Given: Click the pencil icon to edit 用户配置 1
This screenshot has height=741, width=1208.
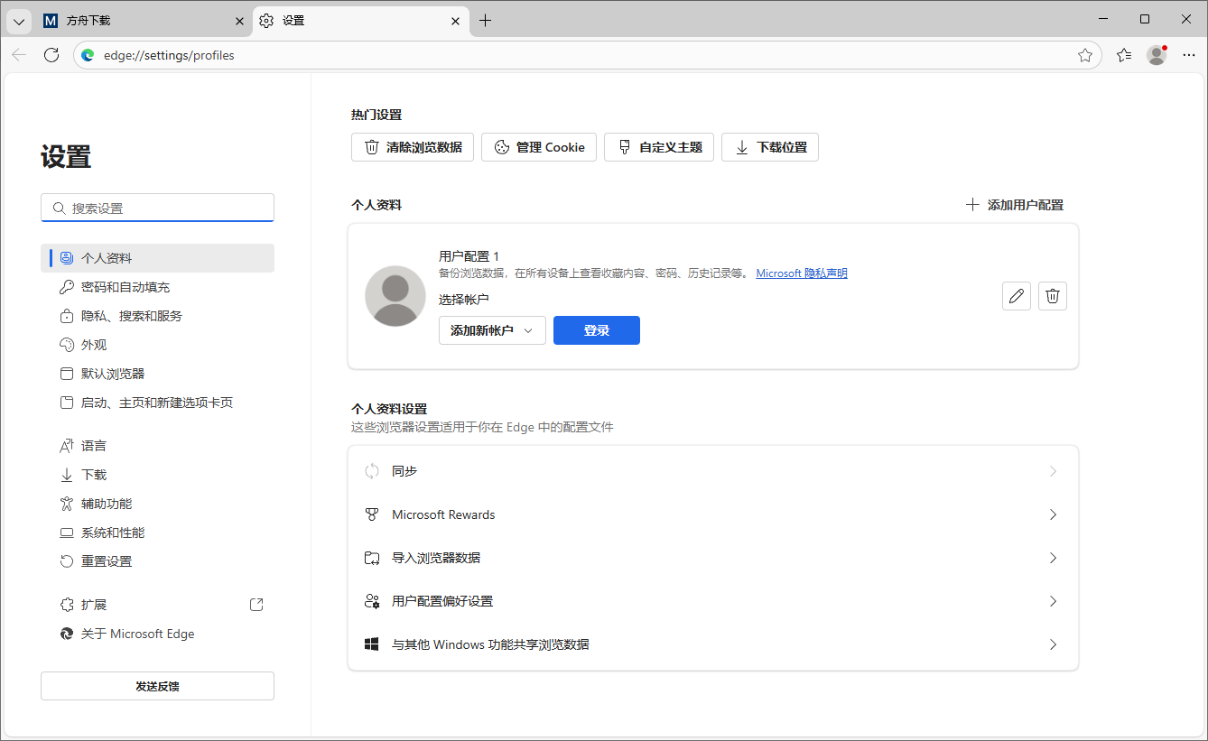Looking at the screenshot, I should 1016,295.
